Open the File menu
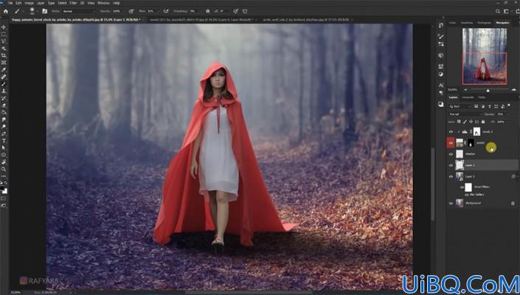Image resolution: width=520 pixels, height=295 pixels. [x=10, y=3]
